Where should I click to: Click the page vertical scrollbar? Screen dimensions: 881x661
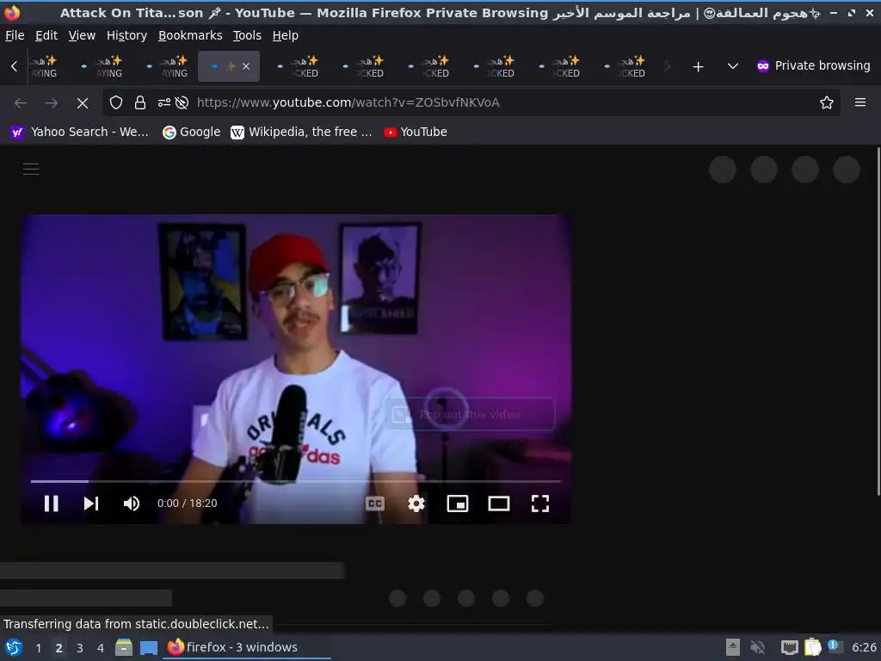[x=878, y=322]
